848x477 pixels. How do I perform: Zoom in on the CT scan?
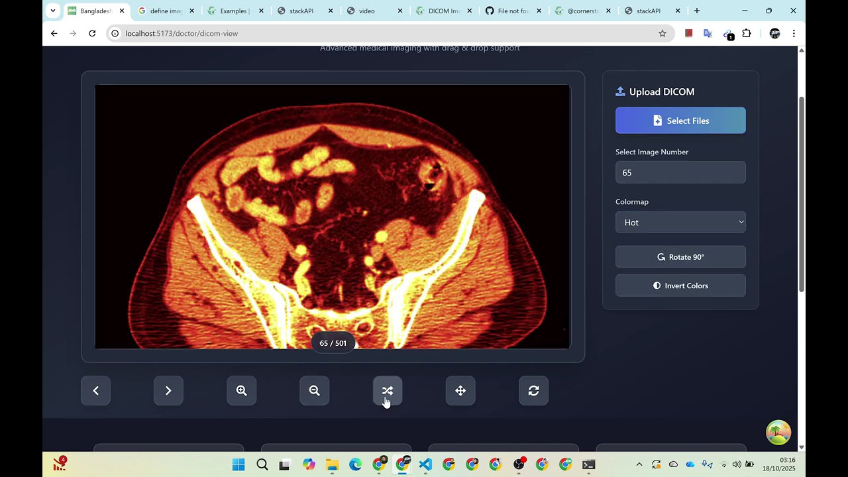242,391
